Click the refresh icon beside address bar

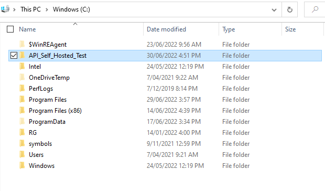289,9
